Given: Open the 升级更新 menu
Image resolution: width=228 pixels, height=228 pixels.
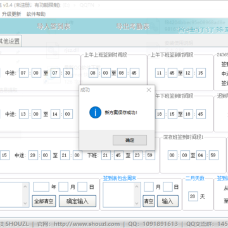Looking at the screenshot, I should click(x=11, y=14).
